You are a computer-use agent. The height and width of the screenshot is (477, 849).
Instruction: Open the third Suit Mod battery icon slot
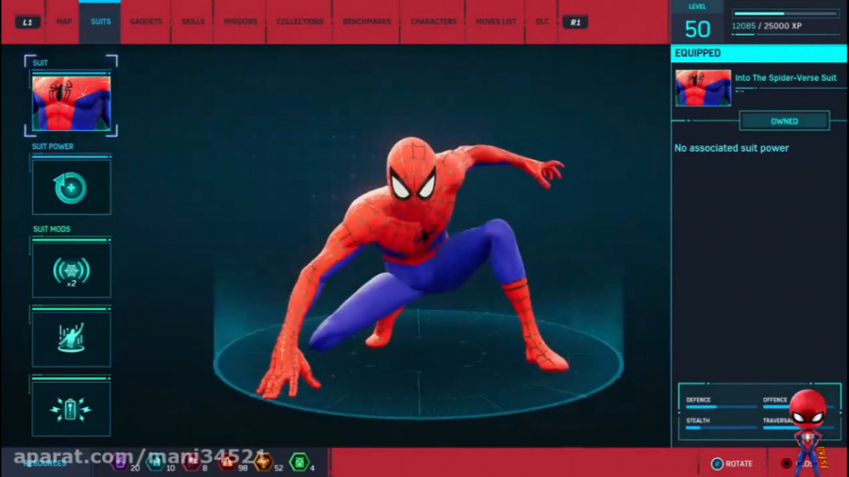[71, 409]
